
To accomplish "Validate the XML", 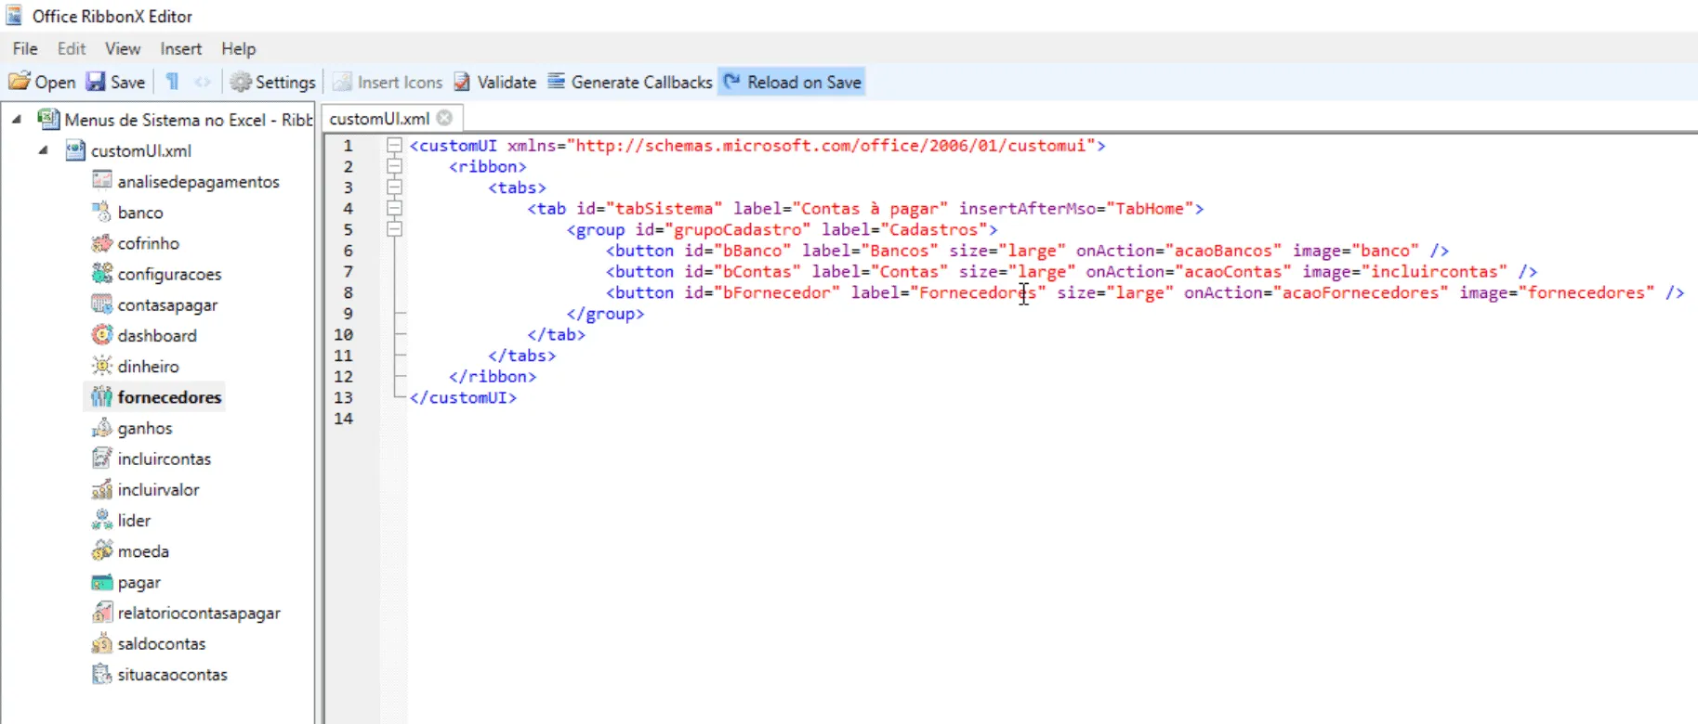I will tap(494, 83).
